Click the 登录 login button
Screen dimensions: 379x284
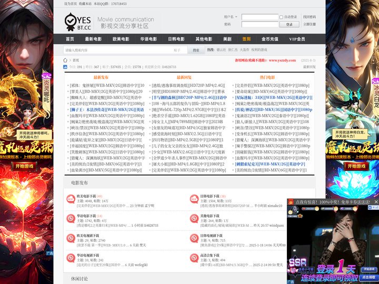coord(290,24)
